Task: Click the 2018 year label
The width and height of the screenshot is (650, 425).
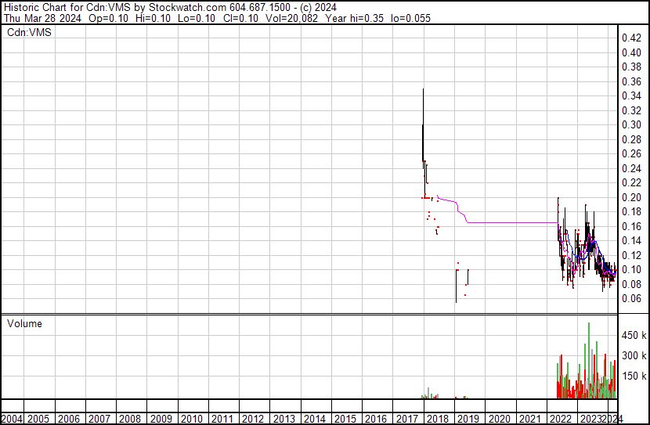Action: click(438, 419)
